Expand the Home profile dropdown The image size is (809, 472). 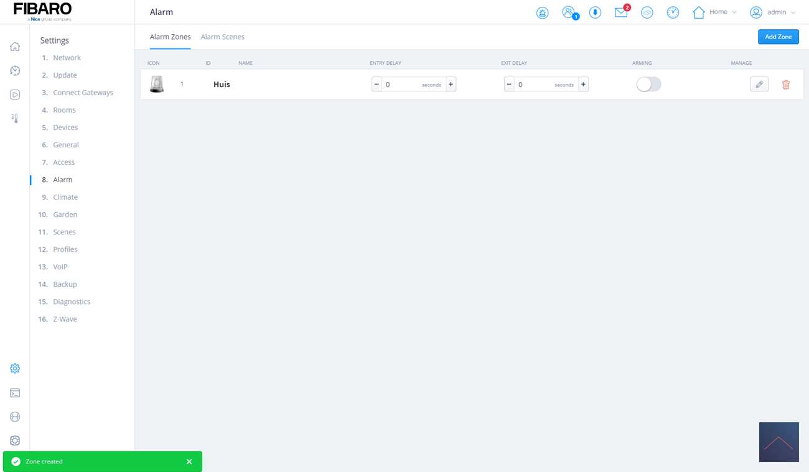pos(715,12)
